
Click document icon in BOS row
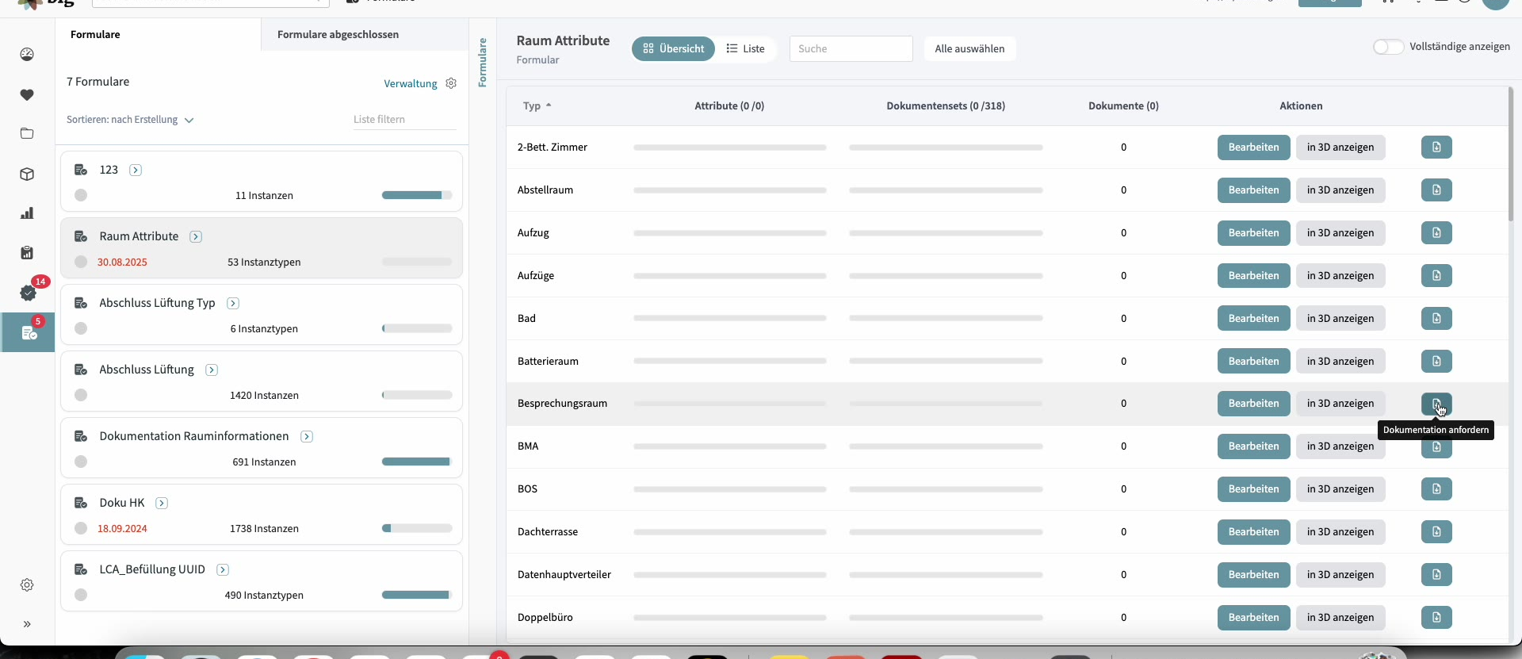point(1436,489)
